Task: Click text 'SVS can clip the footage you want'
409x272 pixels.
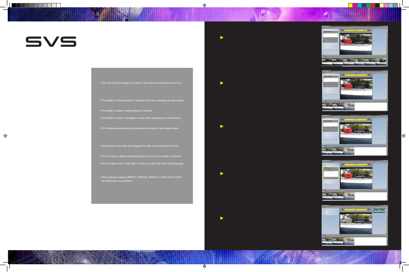Action: pos(120,83)
